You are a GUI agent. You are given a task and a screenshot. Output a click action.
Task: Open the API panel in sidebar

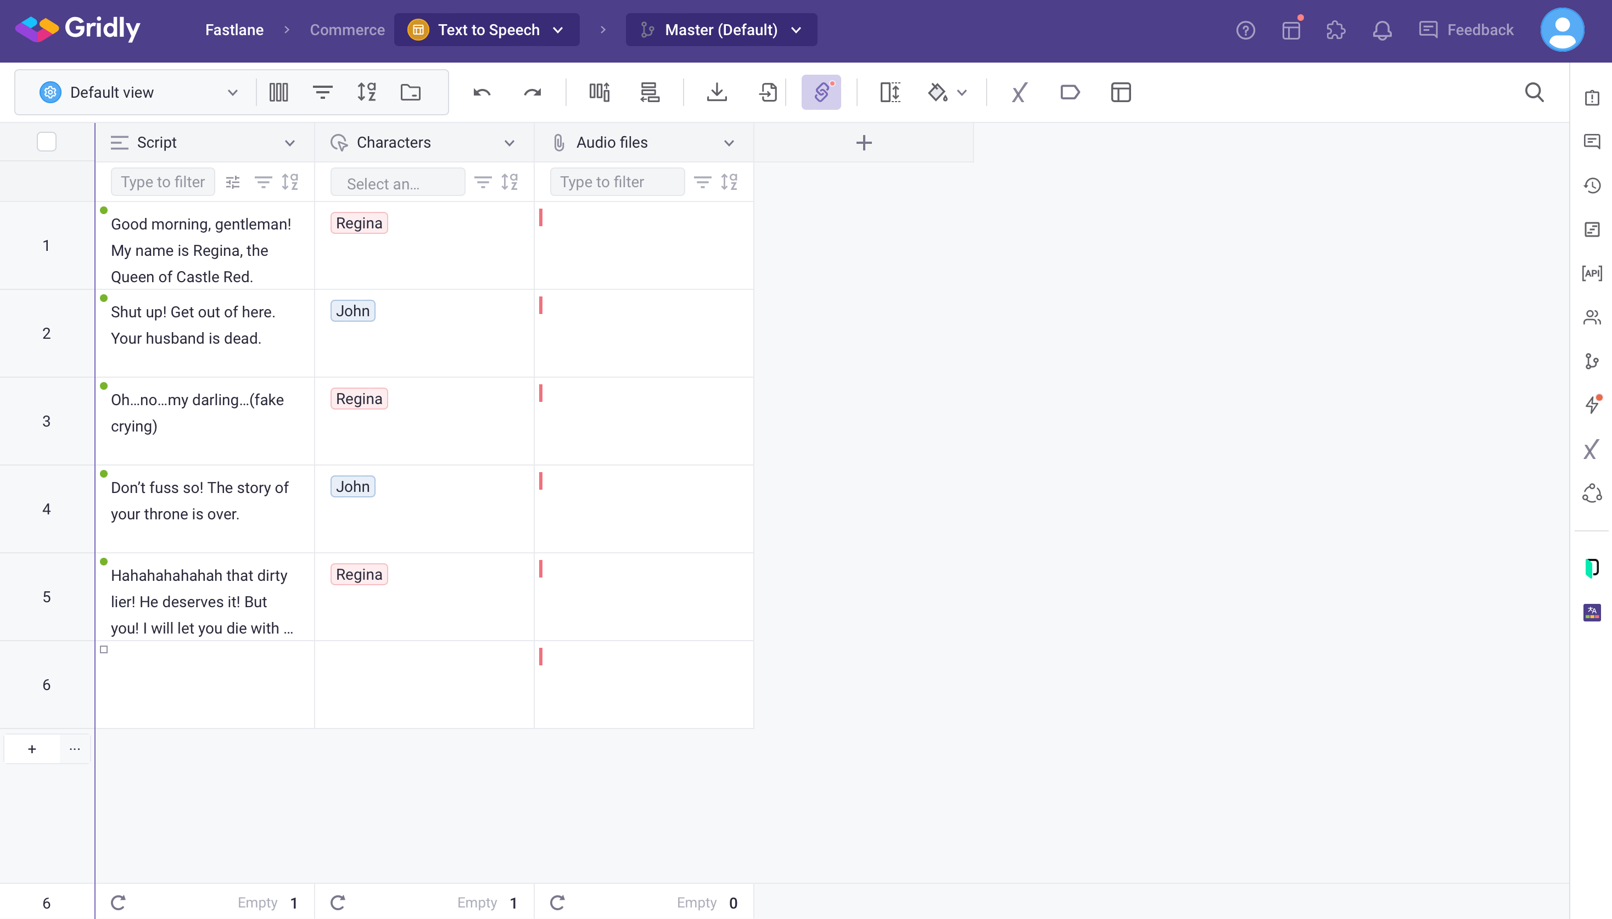tap(1591, 273)
